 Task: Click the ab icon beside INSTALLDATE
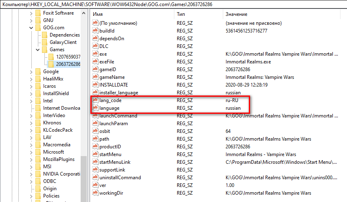coord(95,85)
